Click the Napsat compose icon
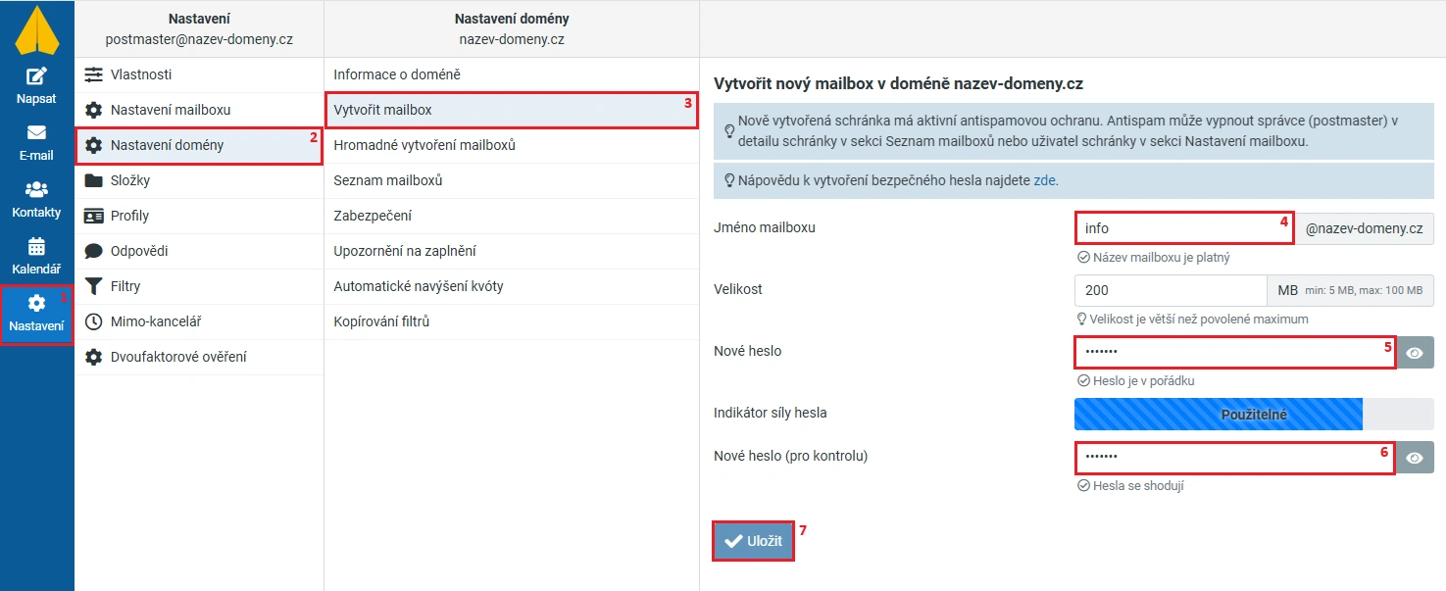This screenshot has height=591, width=1446. click(36, 76)
